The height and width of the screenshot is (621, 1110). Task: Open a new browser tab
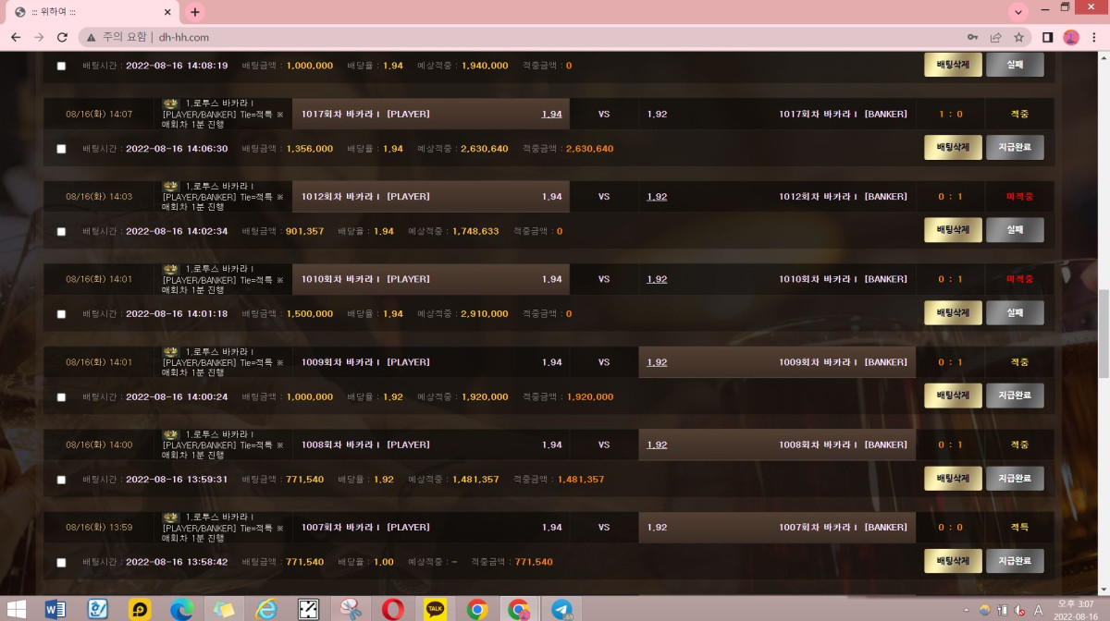[194, 12]
